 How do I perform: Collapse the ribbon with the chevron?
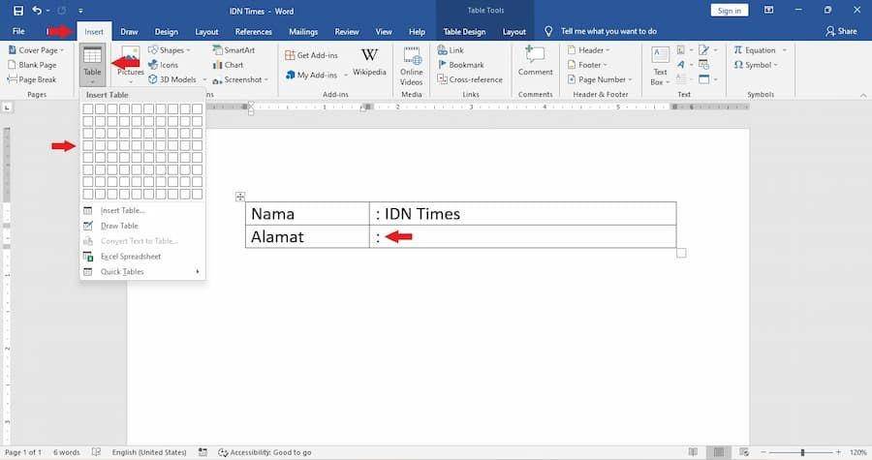tap(863, 95)
